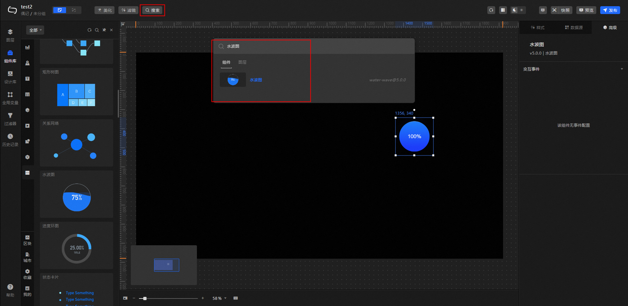Select the 图层 tab in search popup
The image size is (628, 306).
242,62
